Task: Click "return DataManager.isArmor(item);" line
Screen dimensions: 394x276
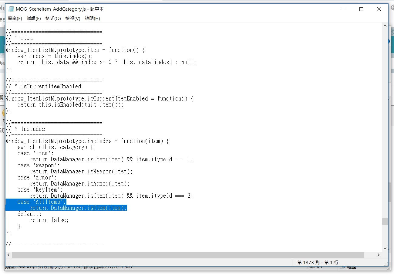Action: click(80, 184)
